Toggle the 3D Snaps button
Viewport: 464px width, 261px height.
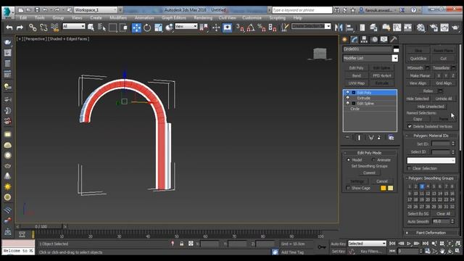[240, 28]
